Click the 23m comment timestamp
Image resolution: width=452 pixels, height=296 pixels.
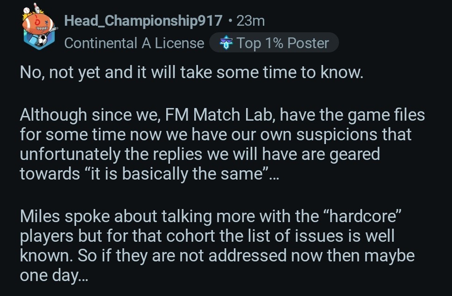pyautogui.click(x=251, y=21)
